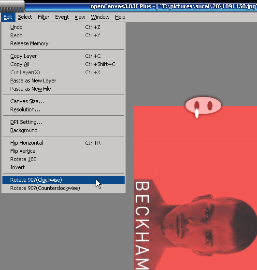Select Rotate 90 Clockwise entry

pos(63,180)
